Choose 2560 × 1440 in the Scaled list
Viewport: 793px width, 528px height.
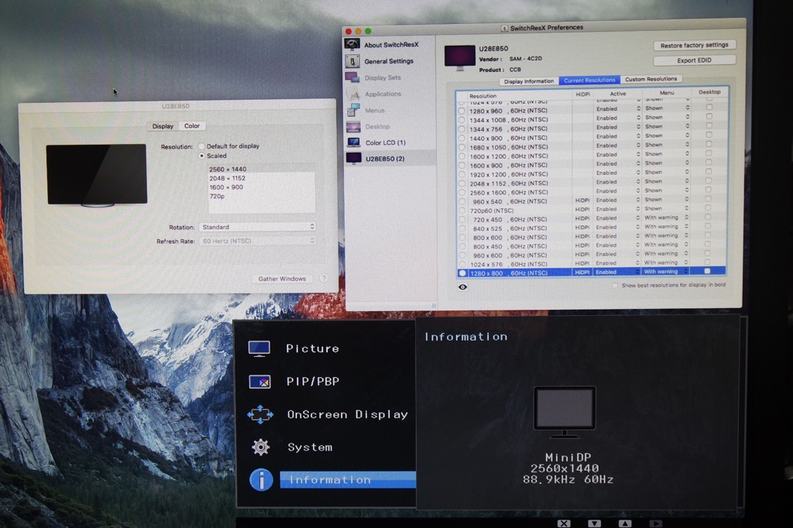point(262,170)
